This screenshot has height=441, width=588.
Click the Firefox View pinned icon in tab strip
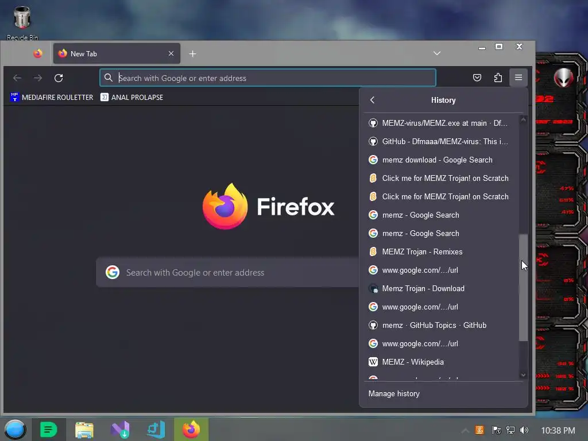coord(37,53)
